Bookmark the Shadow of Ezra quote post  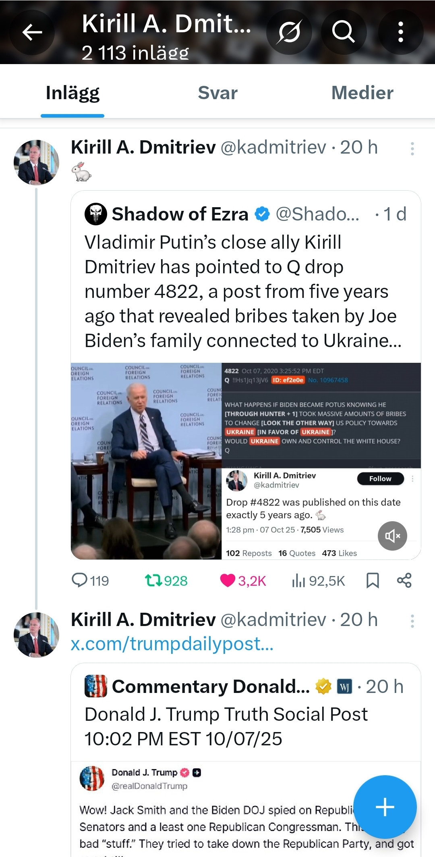[x=373, y=580]
